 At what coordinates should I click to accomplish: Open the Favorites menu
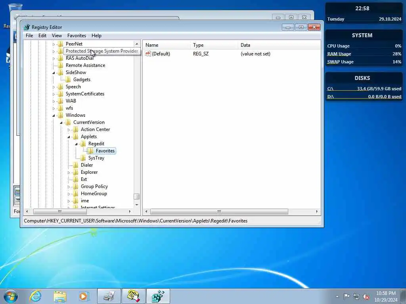click(x=77, y=36)
